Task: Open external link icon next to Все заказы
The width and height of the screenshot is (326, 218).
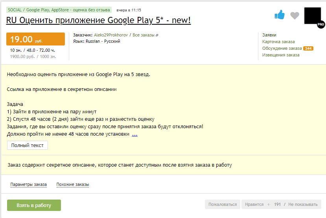Action: click(157, 35)
